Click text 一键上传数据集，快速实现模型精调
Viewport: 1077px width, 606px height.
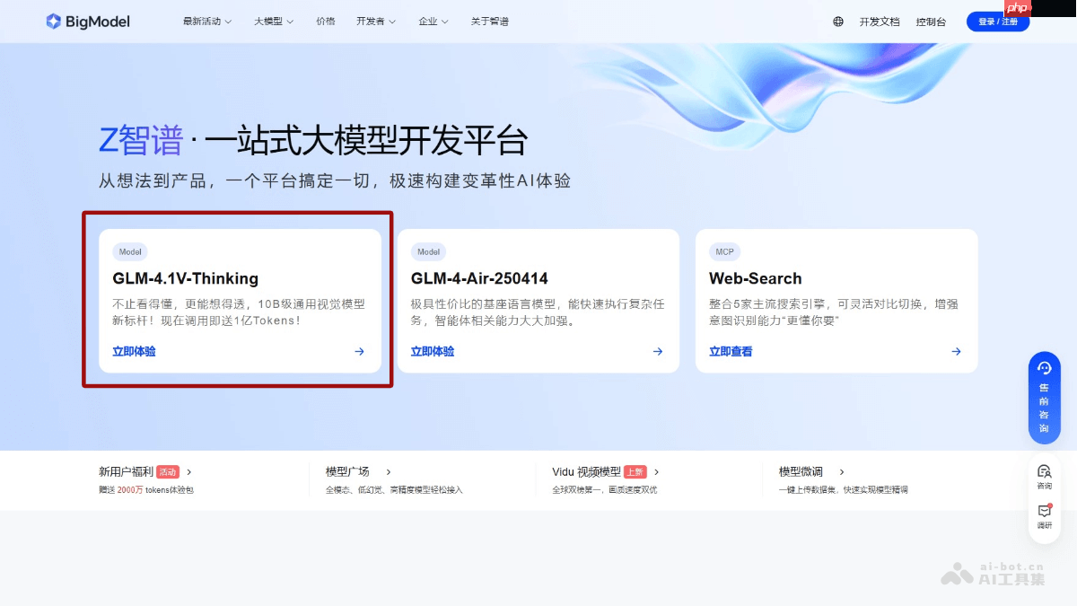pyautogui.click(x=844, y=490)
